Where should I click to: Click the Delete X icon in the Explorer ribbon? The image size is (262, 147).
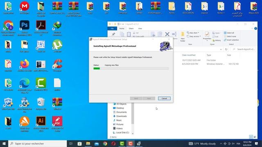pos(167,34)
